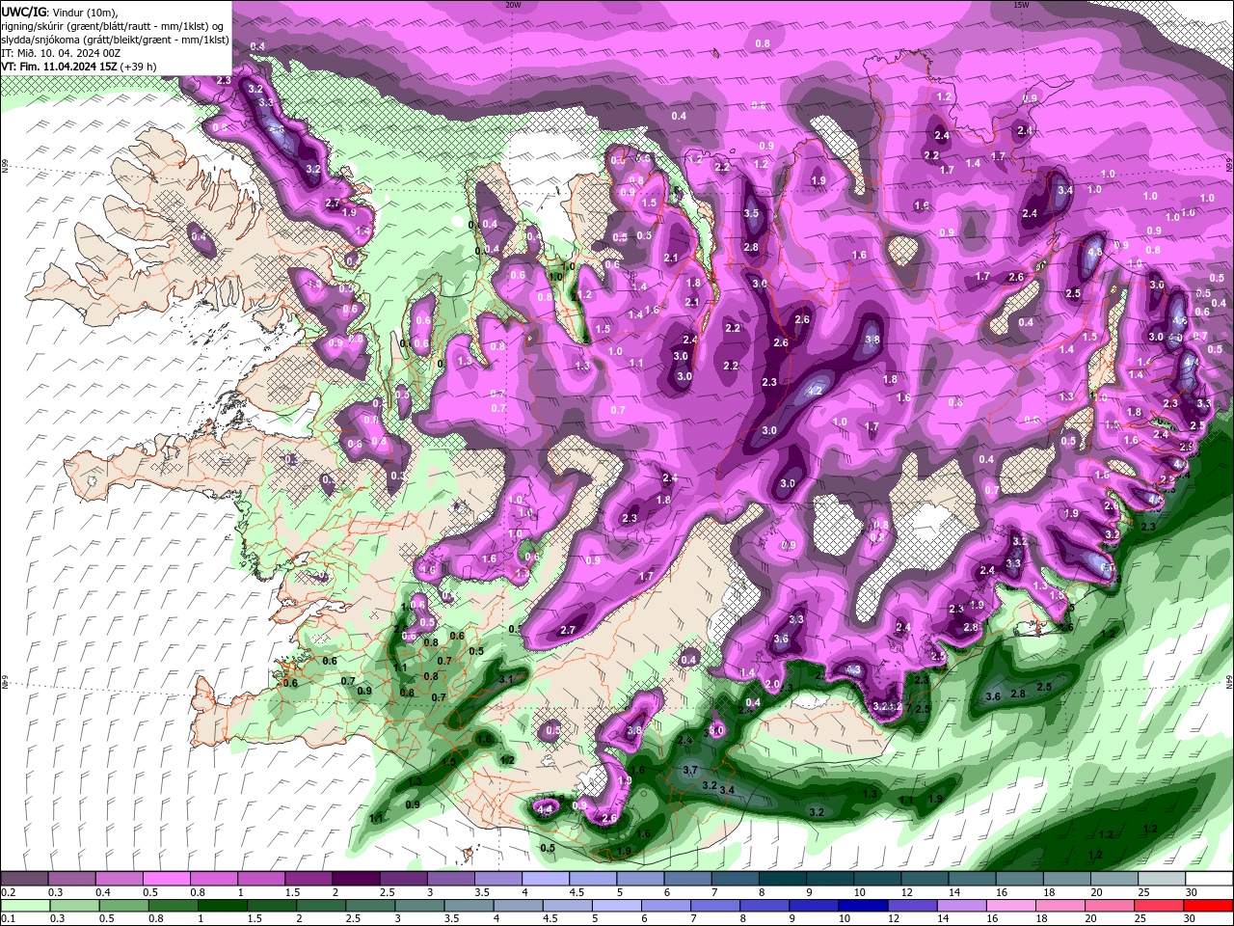Viewport: 1234px width, 926px height.
Task: Click top legend swatch between 6 and 7
Action: tap(687, 879)
